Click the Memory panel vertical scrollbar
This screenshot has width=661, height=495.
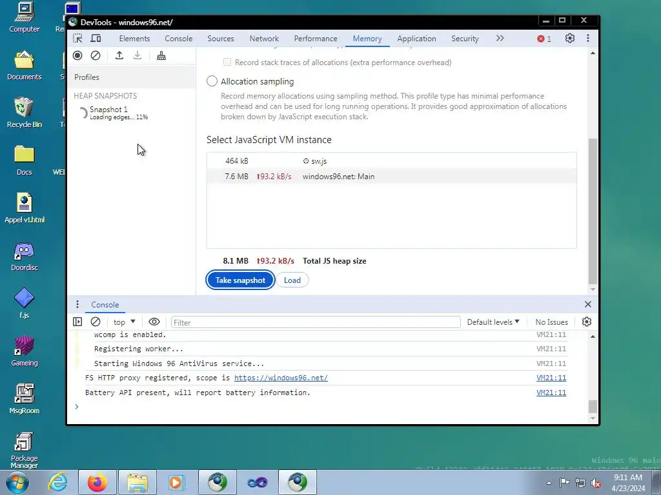tap(593, 211)
